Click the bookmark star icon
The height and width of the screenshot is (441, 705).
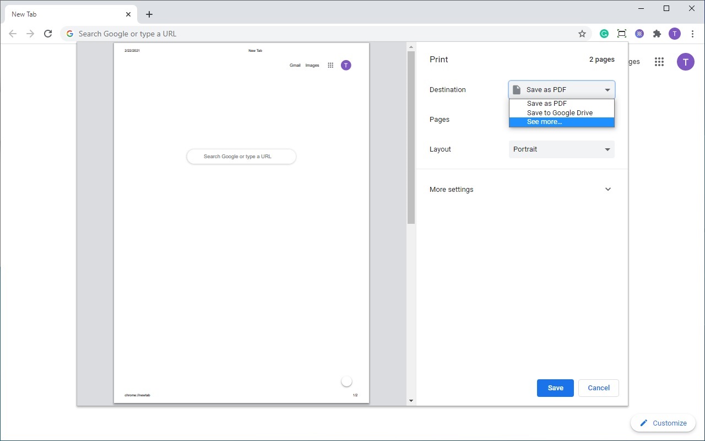[x=582, y=34]
